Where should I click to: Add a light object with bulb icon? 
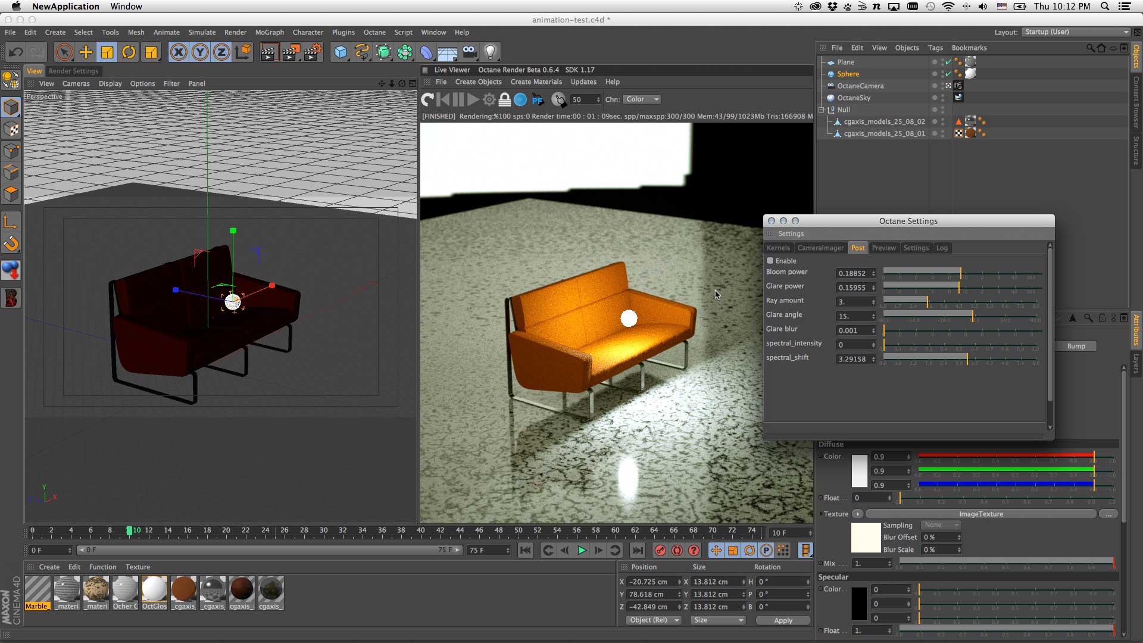point(490,52)
